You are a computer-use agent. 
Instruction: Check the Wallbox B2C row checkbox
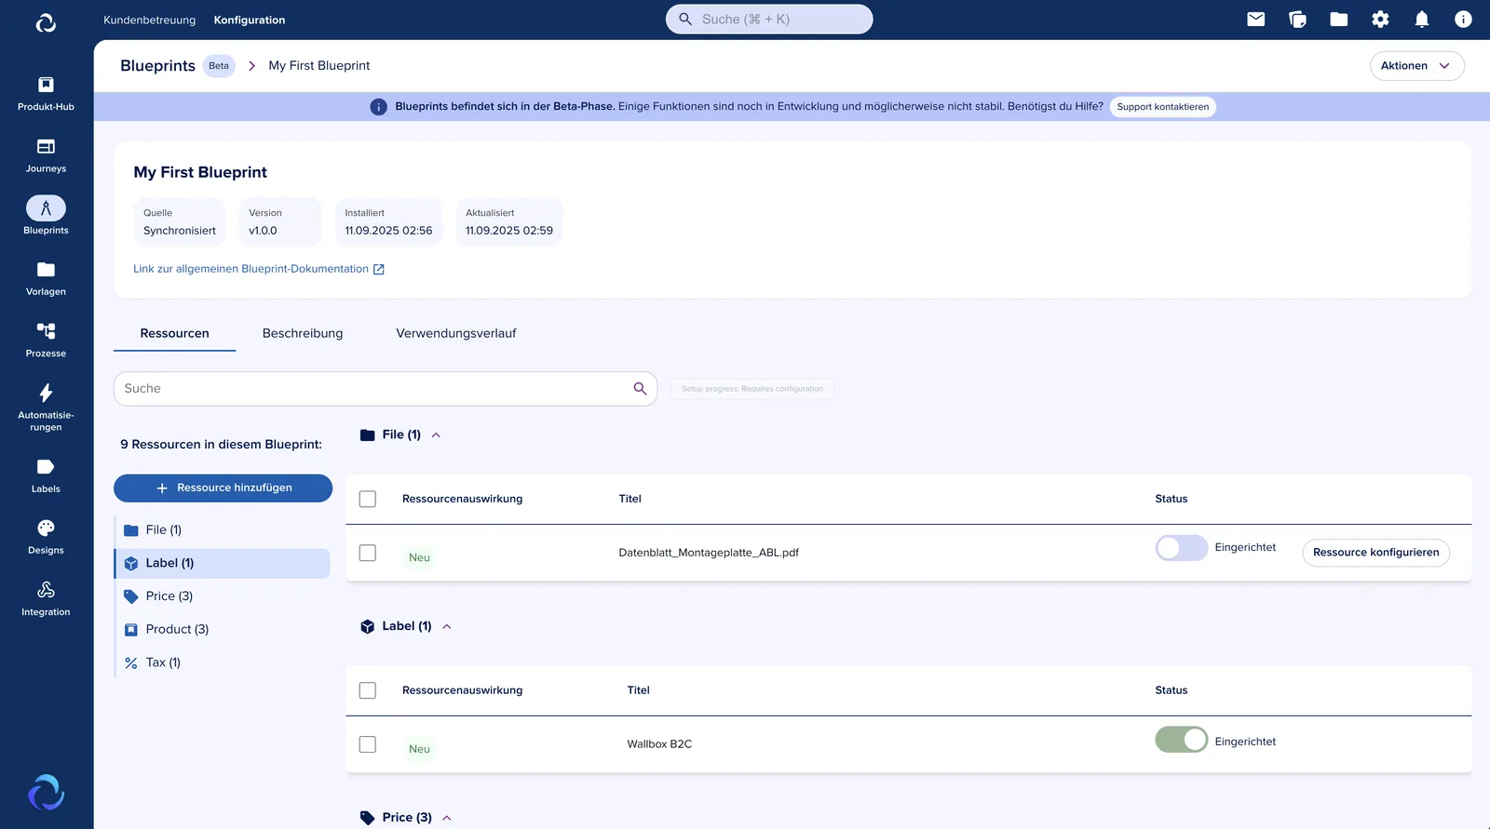[368, 744]
